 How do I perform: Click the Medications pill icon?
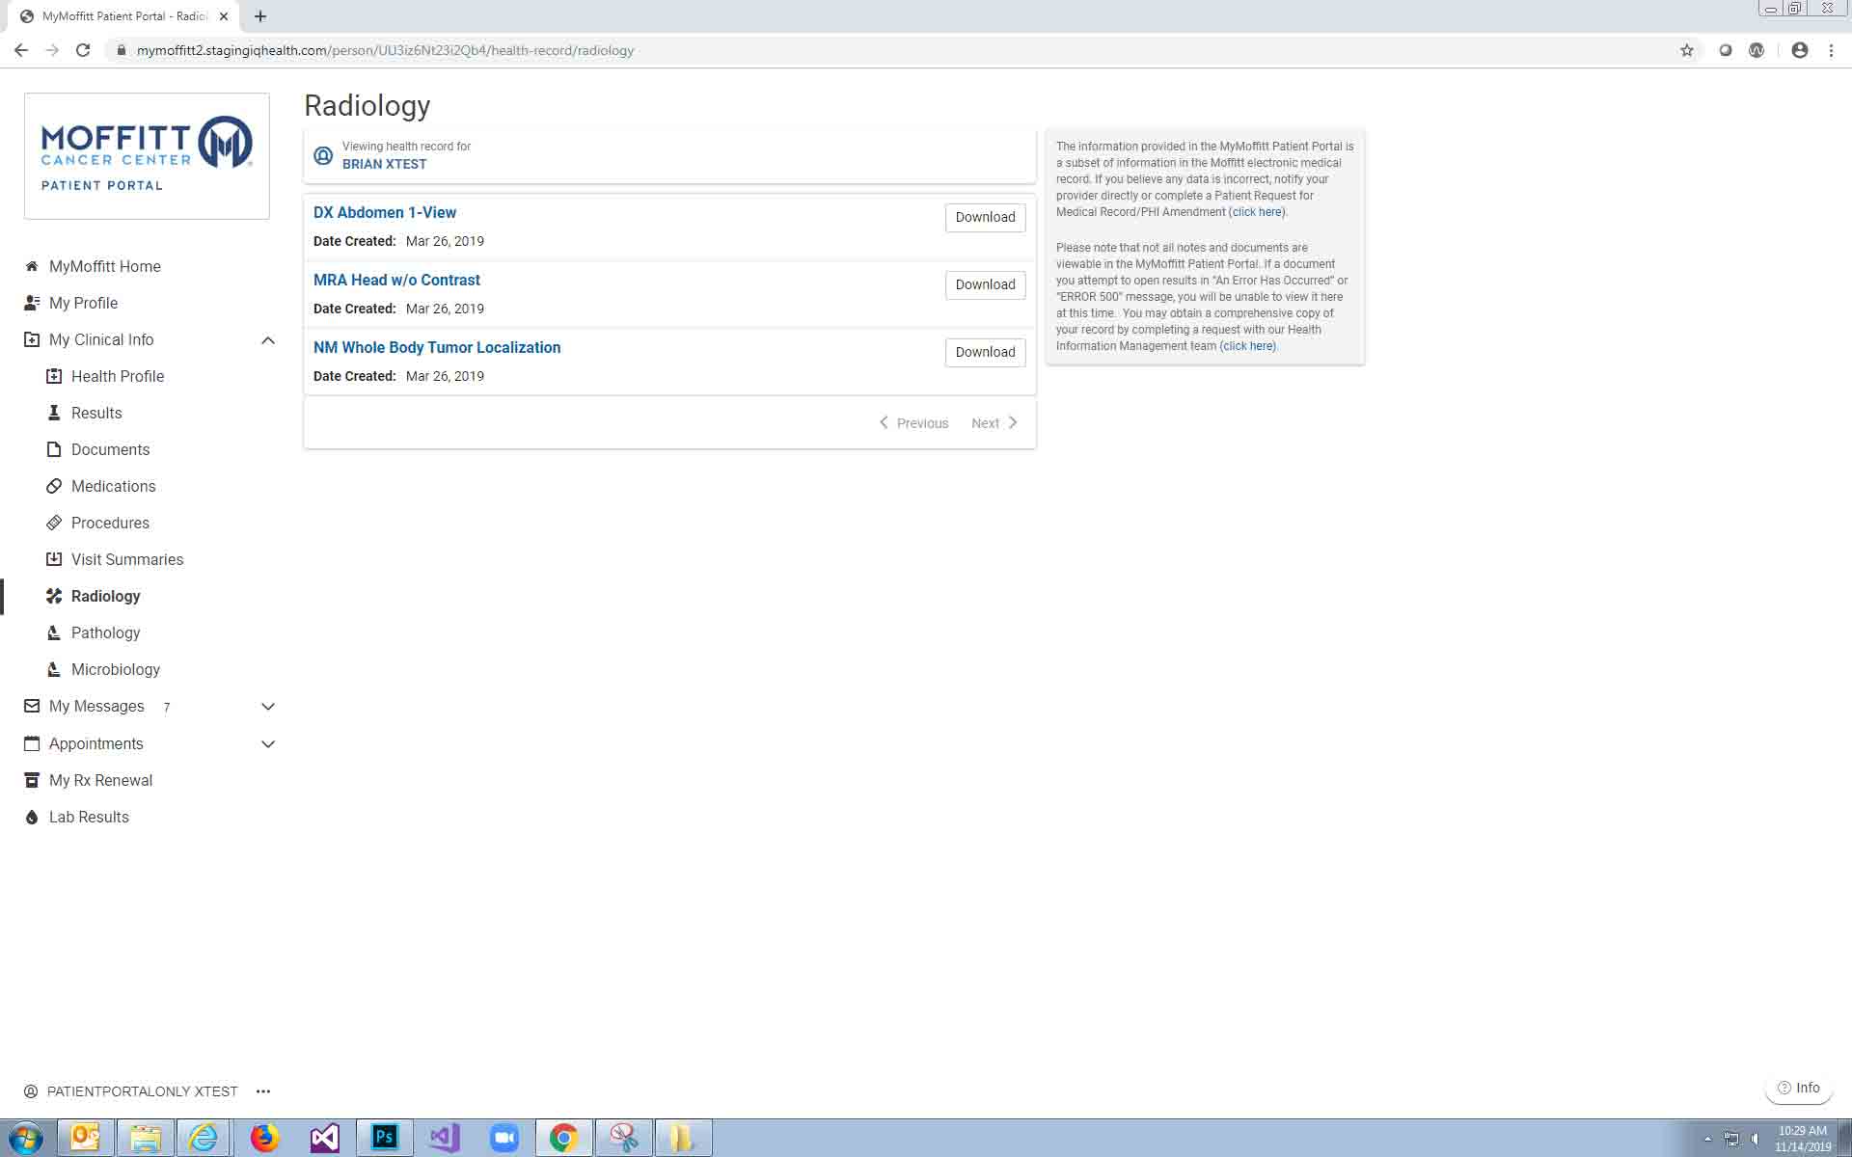click(54, 486)
